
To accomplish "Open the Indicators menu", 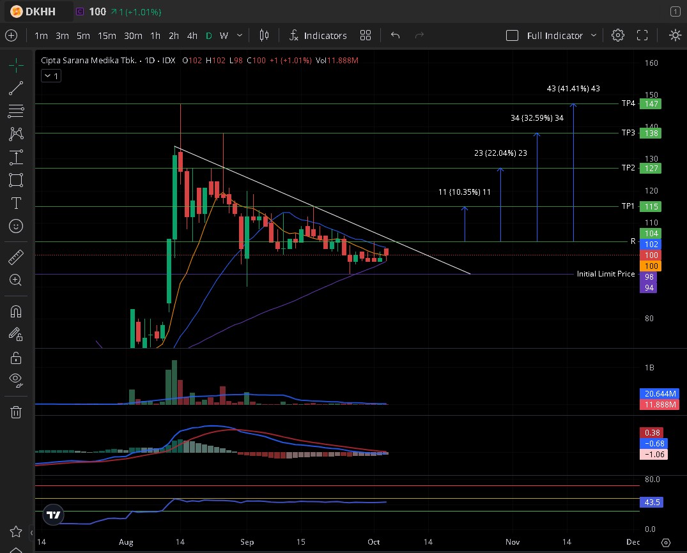I will (x=318, y=36).
